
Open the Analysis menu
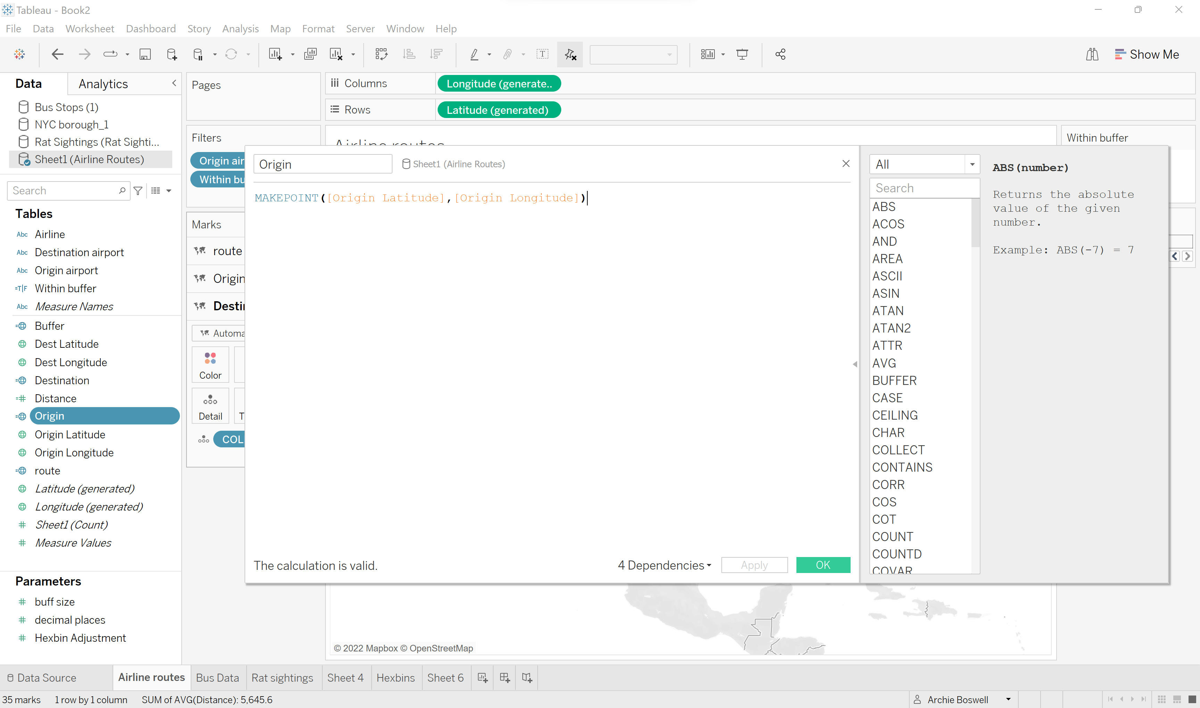pyautogui.click(x=240, y=28)
